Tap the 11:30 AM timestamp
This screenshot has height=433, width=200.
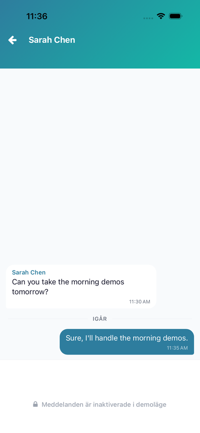point(140,302)
